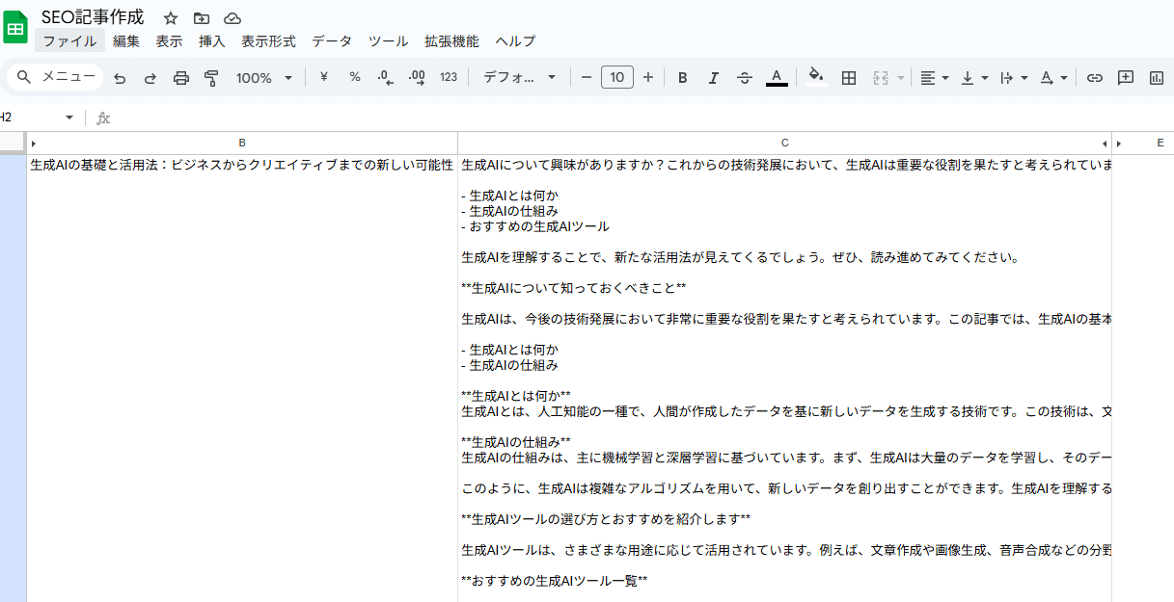Image resolution: width=1174 pixels, height=602 pixels.
Task: Print the spreadsheet using printer icon
Action: [x=181, y=78]
